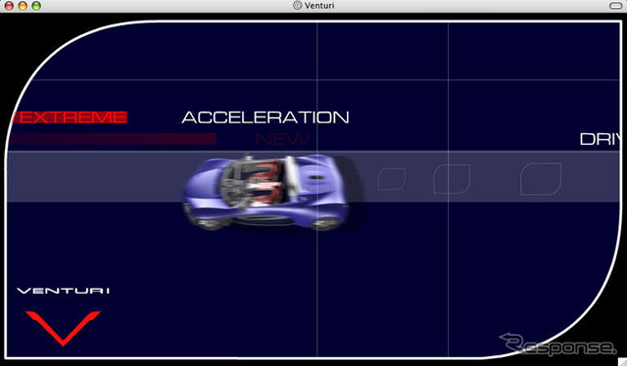Open the EXTREME red menu item
The width and height of the screenshot is (627, 366).
click(70, 117)
